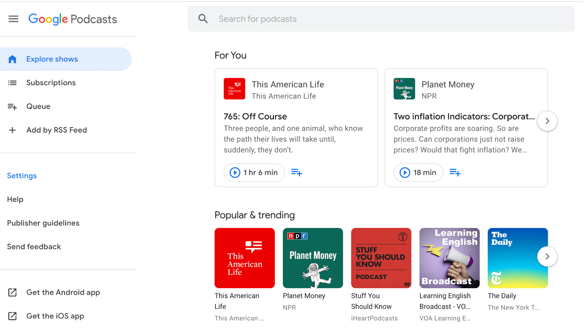This screenshot has width=584, height=335.
Task: Open the Stuff You Should Know podcast thumbnail
Action: pyautogui.click(x=381, y=258)
